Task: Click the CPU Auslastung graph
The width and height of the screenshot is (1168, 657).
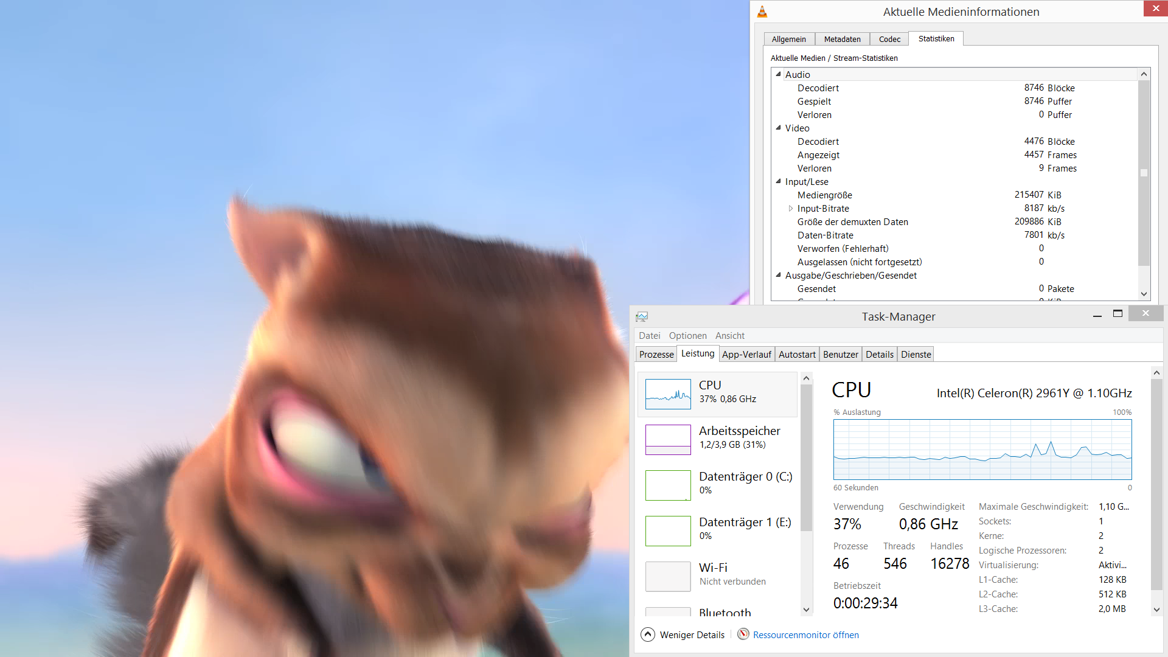Action: pos(982,450)
